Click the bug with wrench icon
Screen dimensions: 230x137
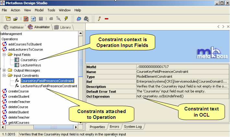click(x=86, y=19)
